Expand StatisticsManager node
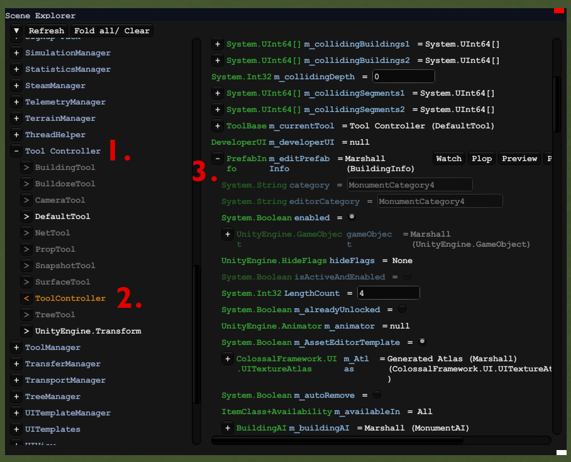The width and height of the screenshot is (571, 462). pyautogui.click(x=16, y=69)
